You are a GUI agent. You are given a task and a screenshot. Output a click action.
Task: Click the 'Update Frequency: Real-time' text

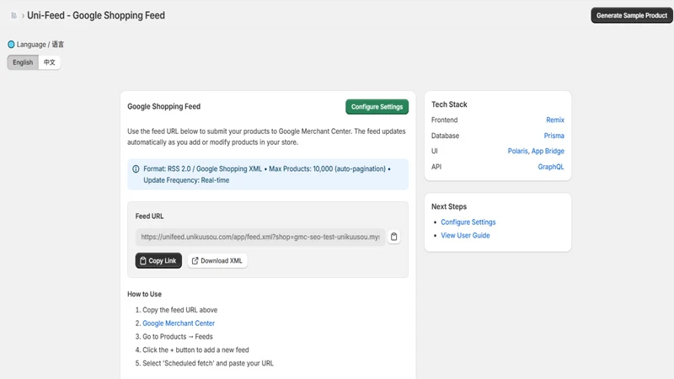tap(186, 180)
